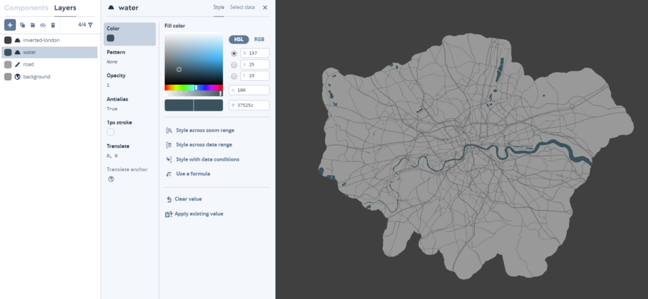Image resolution: width=648 pixels, height=299 pixels.
Task: Click the Translate anchor globe icon
Action: [111, 178]
